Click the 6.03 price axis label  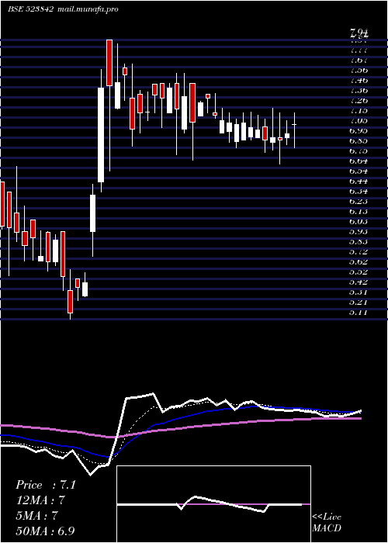click(359, 221)
